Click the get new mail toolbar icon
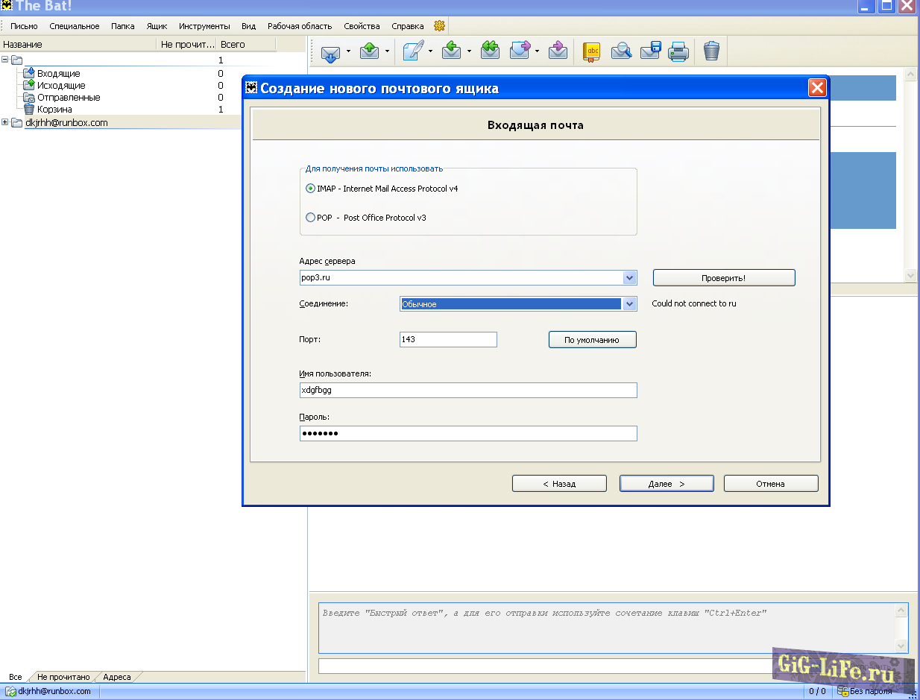 330,51
